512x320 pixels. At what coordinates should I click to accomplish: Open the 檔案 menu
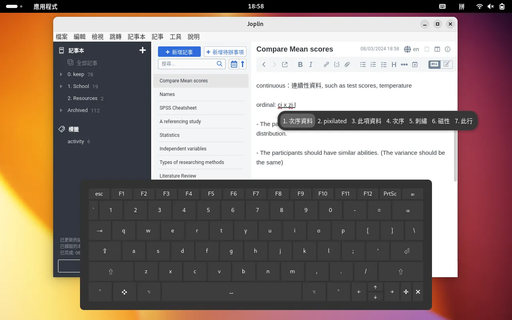click(x=62, y=37)
